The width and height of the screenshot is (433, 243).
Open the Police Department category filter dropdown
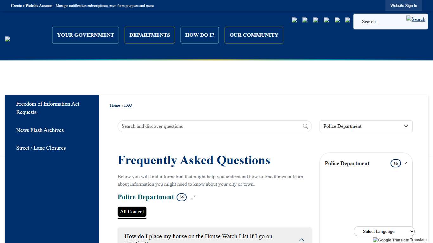[x=366, y=126]
